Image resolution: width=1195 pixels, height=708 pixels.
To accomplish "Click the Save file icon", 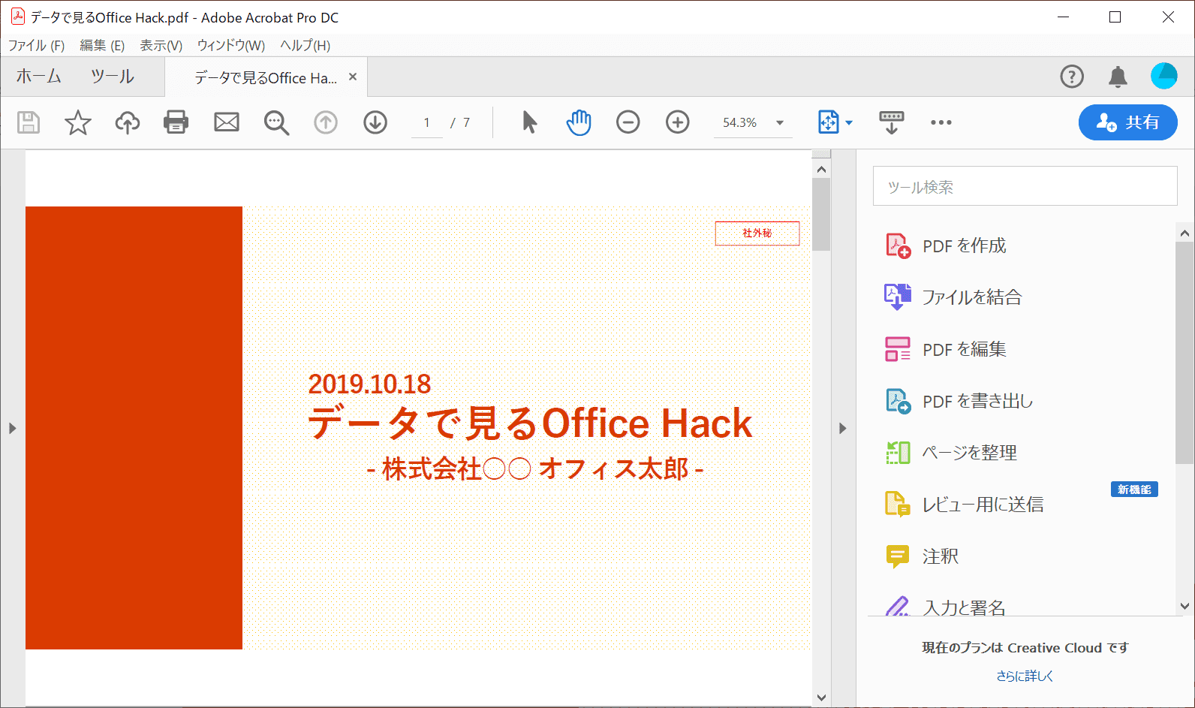I will tap(29, 122).
